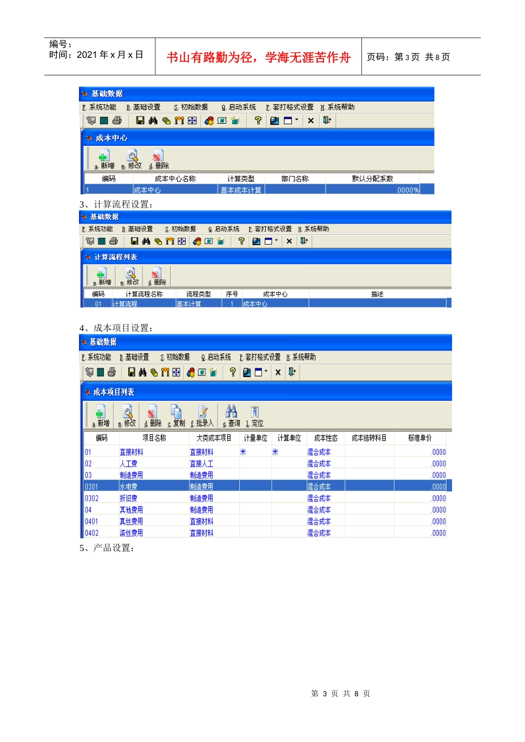Image resolution: width=525 pixels, height=742 pixels.
Task: Click 标准单价 column header
Action: pyautogui.click(x=420, y=438)
